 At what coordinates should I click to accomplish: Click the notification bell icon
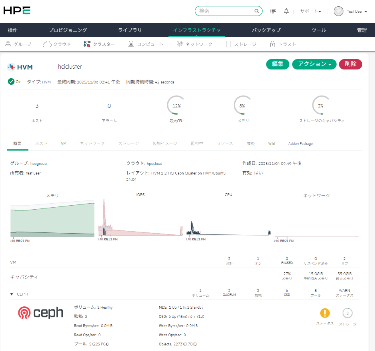[286, 11]
